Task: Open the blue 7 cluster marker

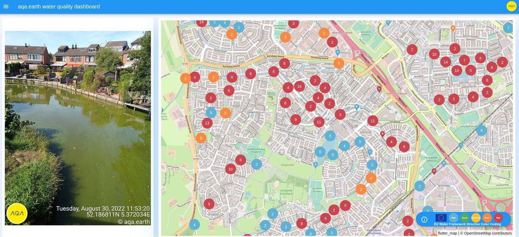Action: [x=507, y=28]
